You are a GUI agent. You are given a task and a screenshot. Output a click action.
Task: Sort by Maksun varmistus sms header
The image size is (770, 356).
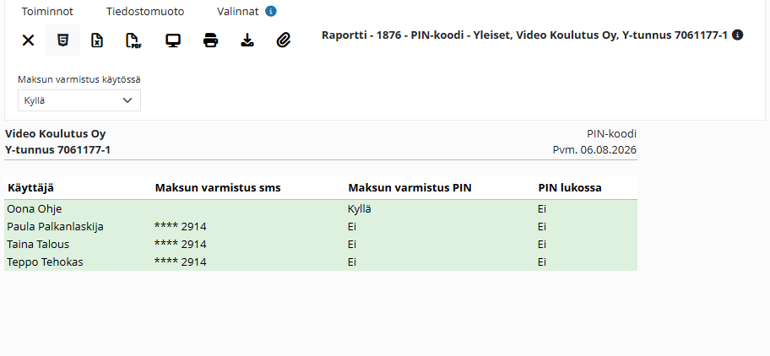coord(218,188)
